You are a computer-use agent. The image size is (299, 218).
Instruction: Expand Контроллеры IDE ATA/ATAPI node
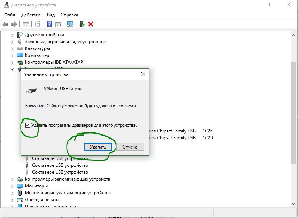[x=12, y=63]
